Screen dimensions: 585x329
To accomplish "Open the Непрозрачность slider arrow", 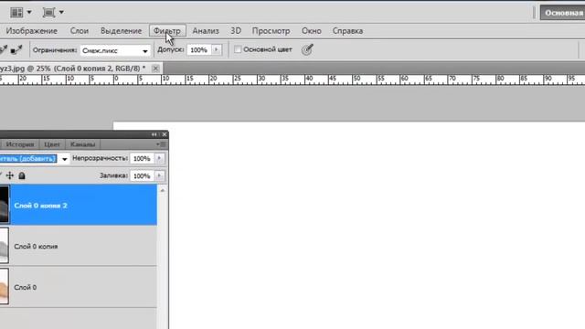I will [159, 158].
